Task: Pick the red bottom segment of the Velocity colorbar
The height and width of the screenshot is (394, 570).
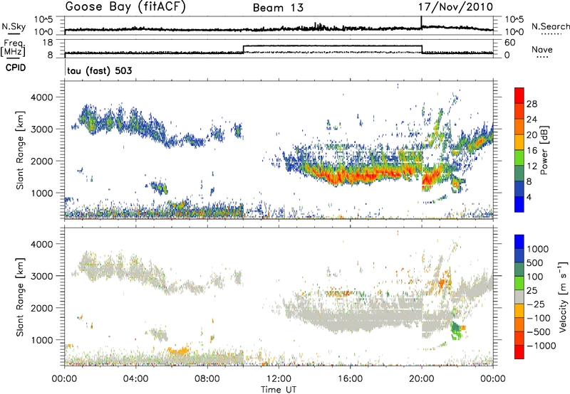Action: click(x=519, y=352)
